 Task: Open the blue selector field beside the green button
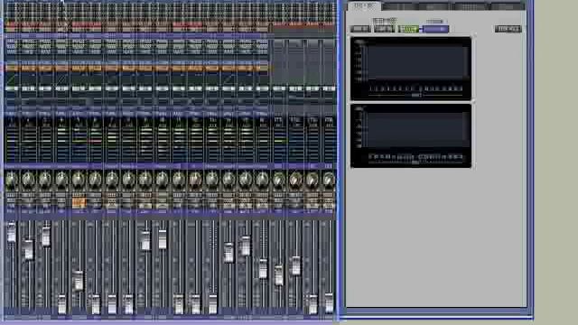pos(435,29)
